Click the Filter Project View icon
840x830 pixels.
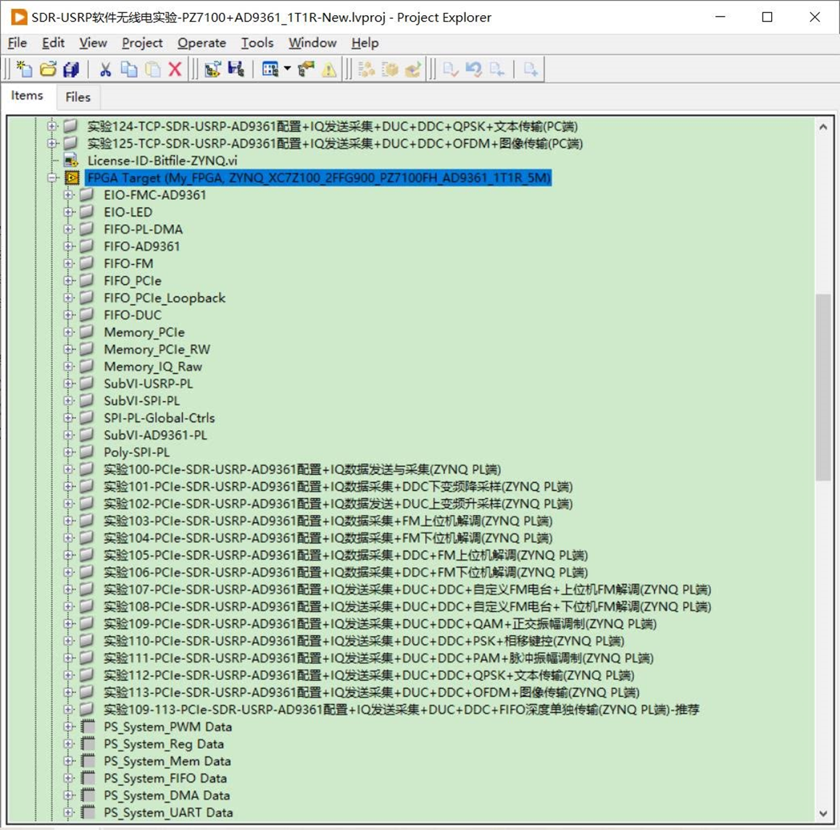(270, 69)
